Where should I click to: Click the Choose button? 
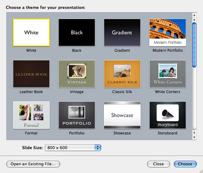[185, 164]
